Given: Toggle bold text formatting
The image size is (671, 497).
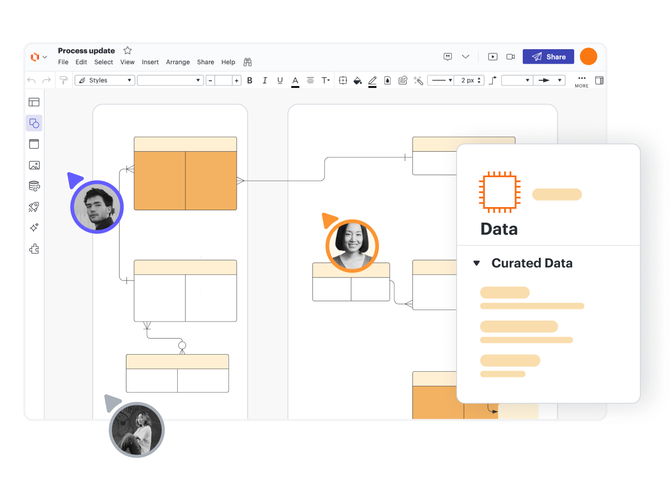Looking at the screenshot, I should pyautogui.click(x=250, y=80).
